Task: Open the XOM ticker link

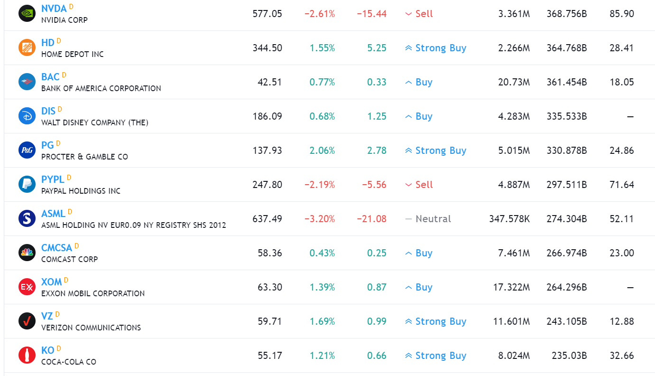Action: (51, 282)
